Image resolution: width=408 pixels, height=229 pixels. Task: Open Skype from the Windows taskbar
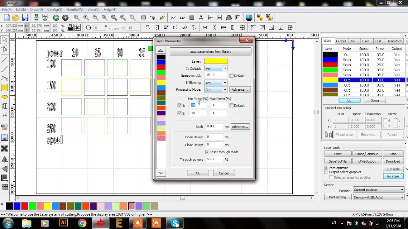click(x=175, y=223)
